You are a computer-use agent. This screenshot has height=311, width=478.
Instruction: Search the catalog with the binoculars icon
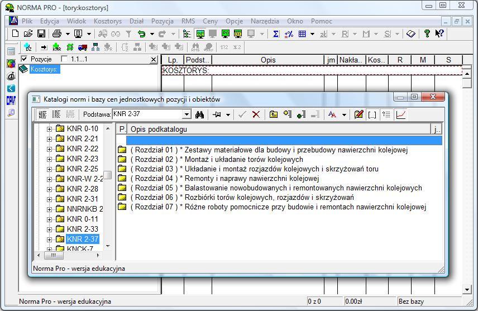(199, 114)
